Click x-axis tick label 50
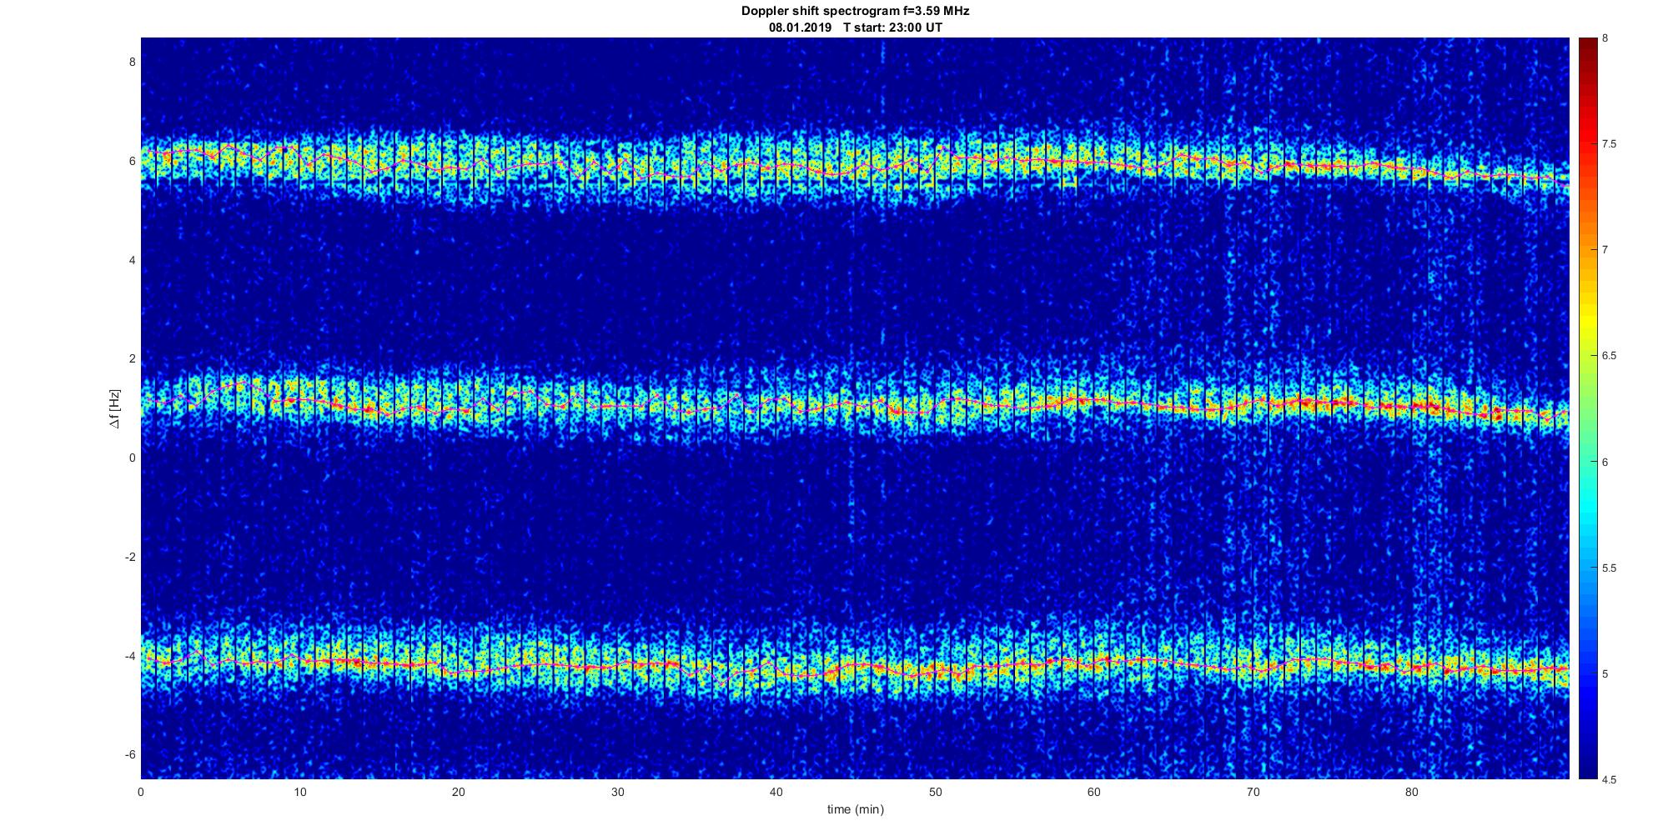1668x836 pixels. point(935,792)
